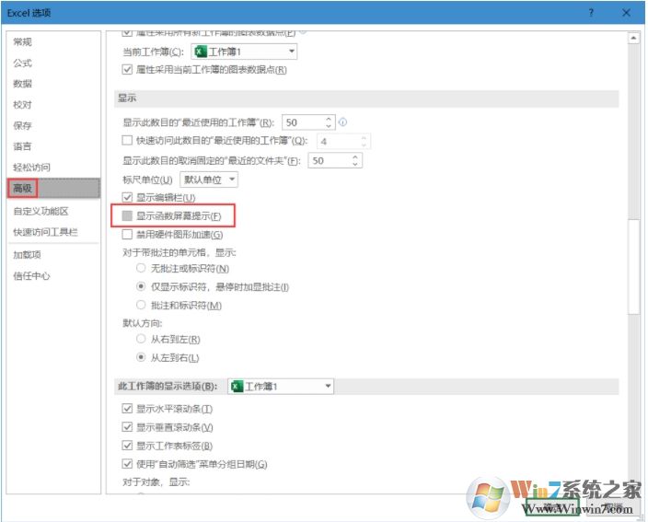The height and width of the screenshot is (522, 648).
Task: Close the Excel 选项 dialog
Action: click(626, 13)
